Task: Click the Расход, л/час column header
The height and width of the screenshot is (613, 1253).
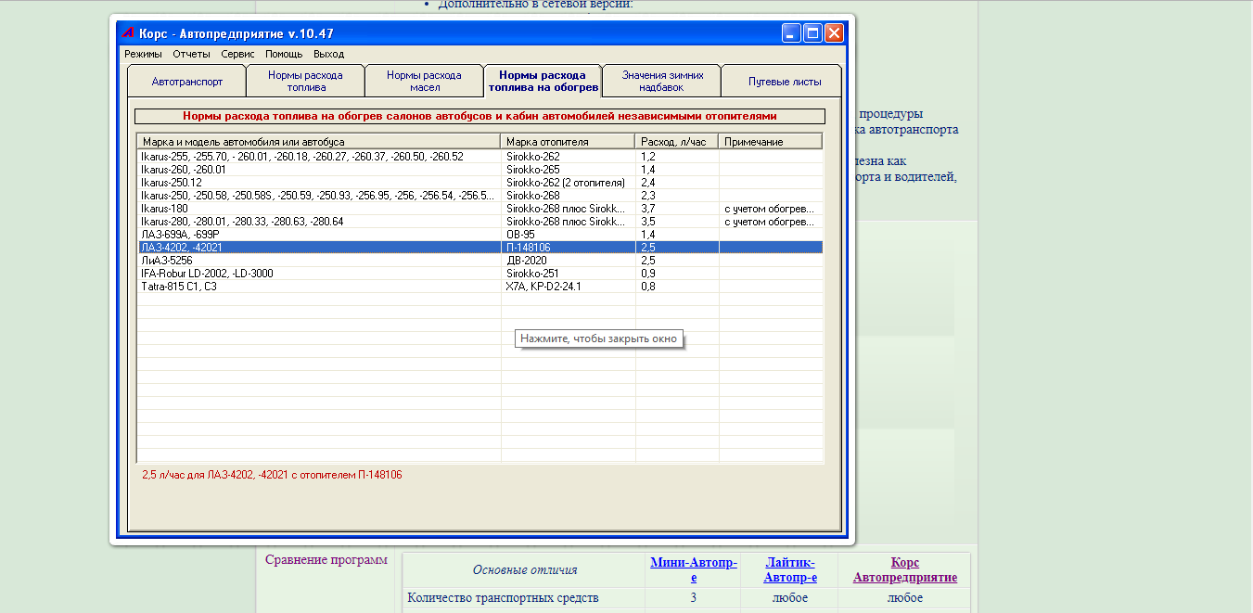Action: (x=676, y=142)
